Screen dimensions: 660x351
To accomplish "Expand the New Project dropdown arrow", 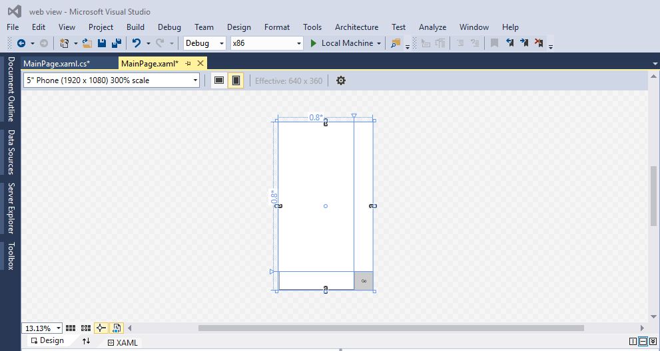I will tap(76, 43).
